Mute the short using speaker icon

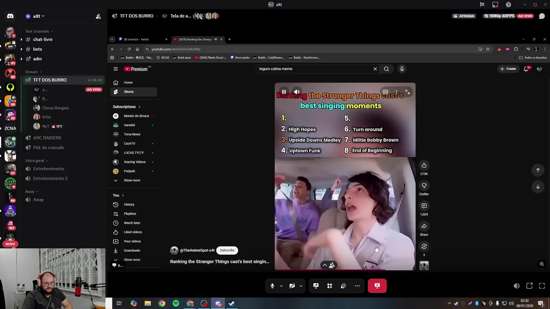tap(296, 92)
